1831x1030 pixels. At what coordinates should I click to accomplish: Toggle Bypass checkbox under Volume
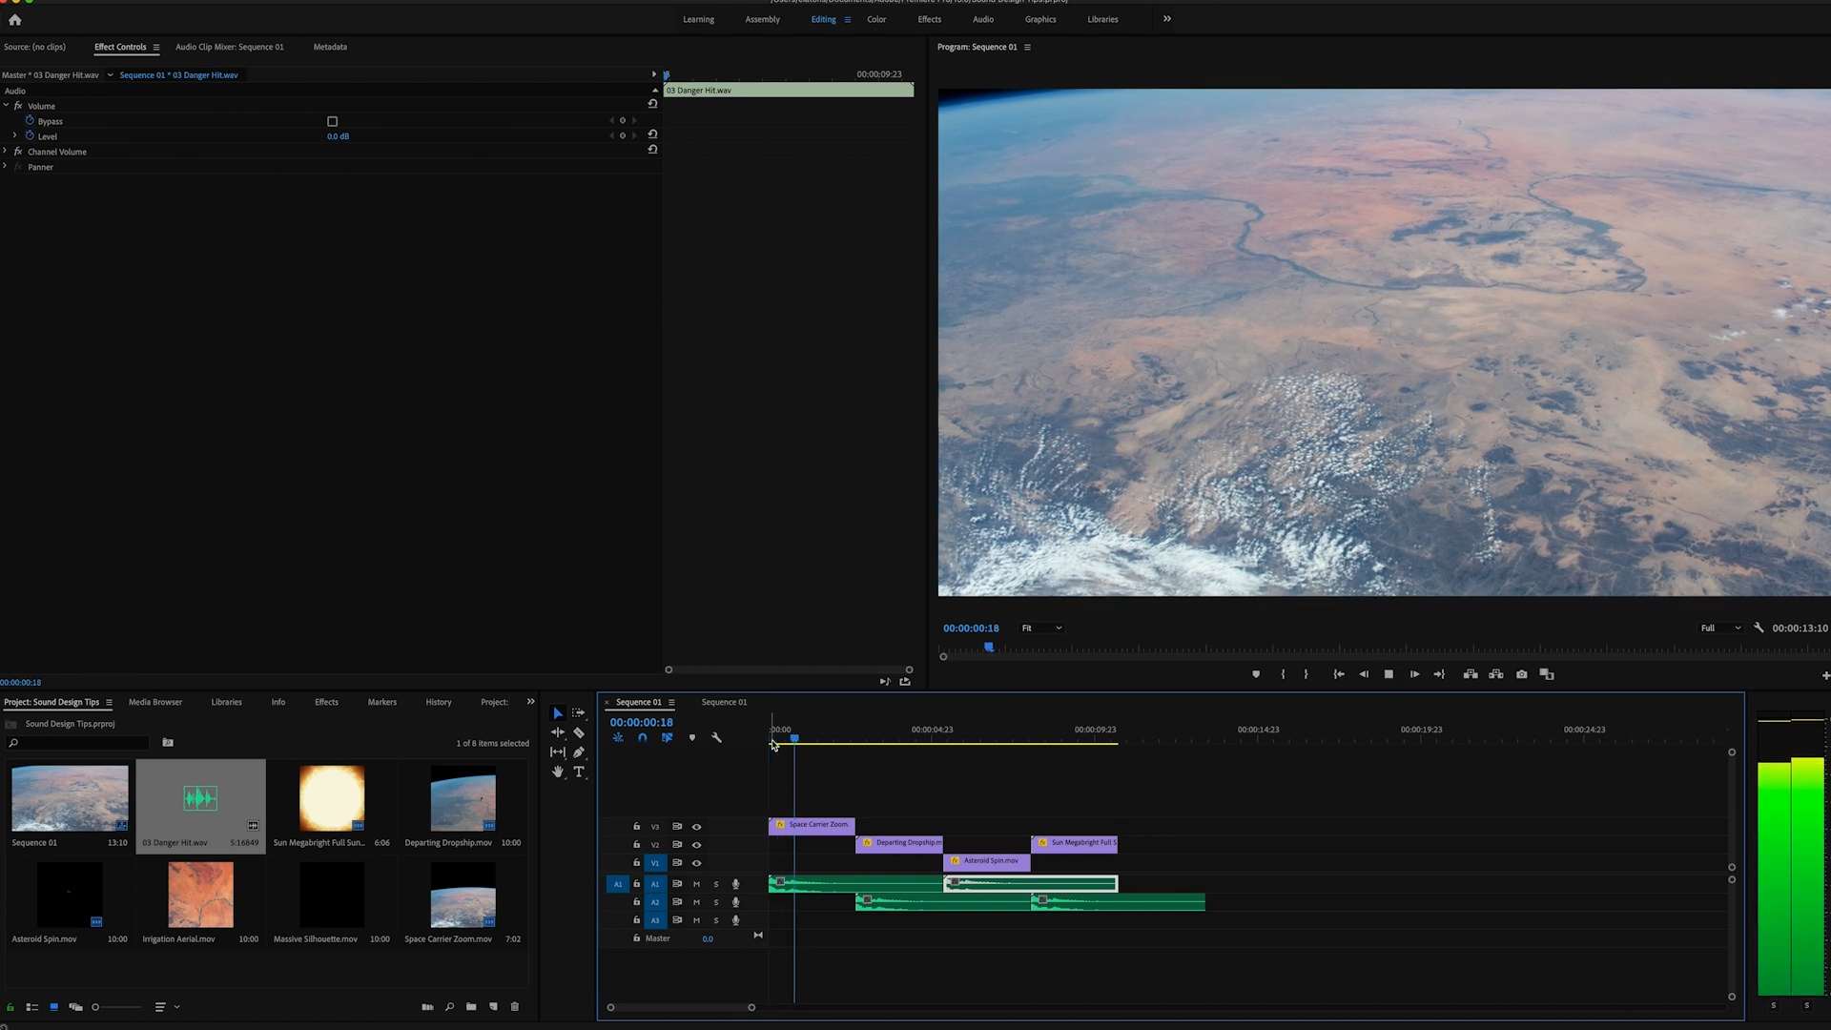332,121
